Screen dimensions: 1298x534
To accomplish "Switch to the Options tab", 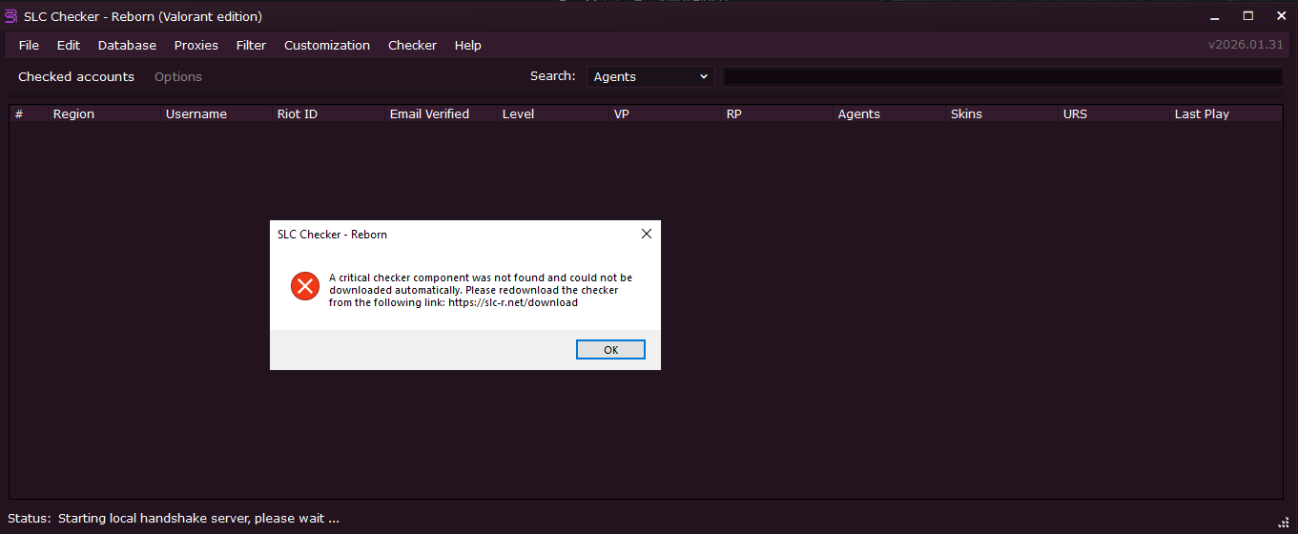I will tap(178, 76).
